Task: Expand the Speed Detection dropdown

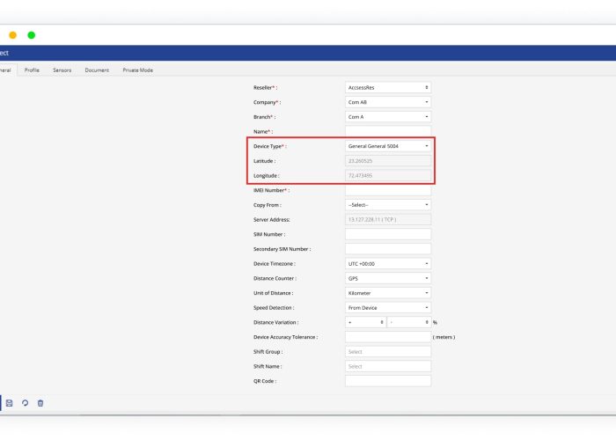Action: (388, 308)
